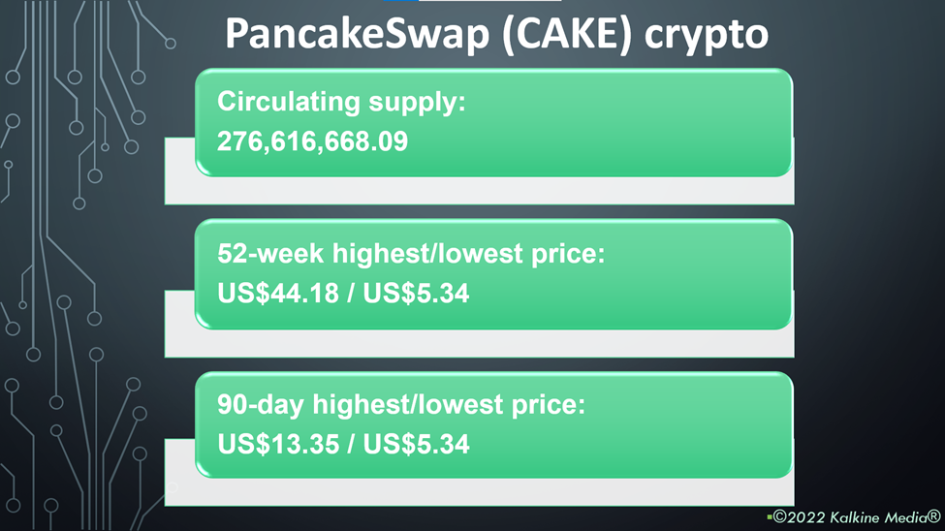Screen dimensions: 945x531
Task: Select the Circulating supply heading text
Action: click(341, 101)
